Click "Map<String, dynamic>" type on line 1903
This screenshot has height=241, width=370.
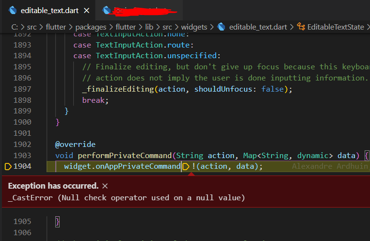pyautogui.click(x=288, y=156)
